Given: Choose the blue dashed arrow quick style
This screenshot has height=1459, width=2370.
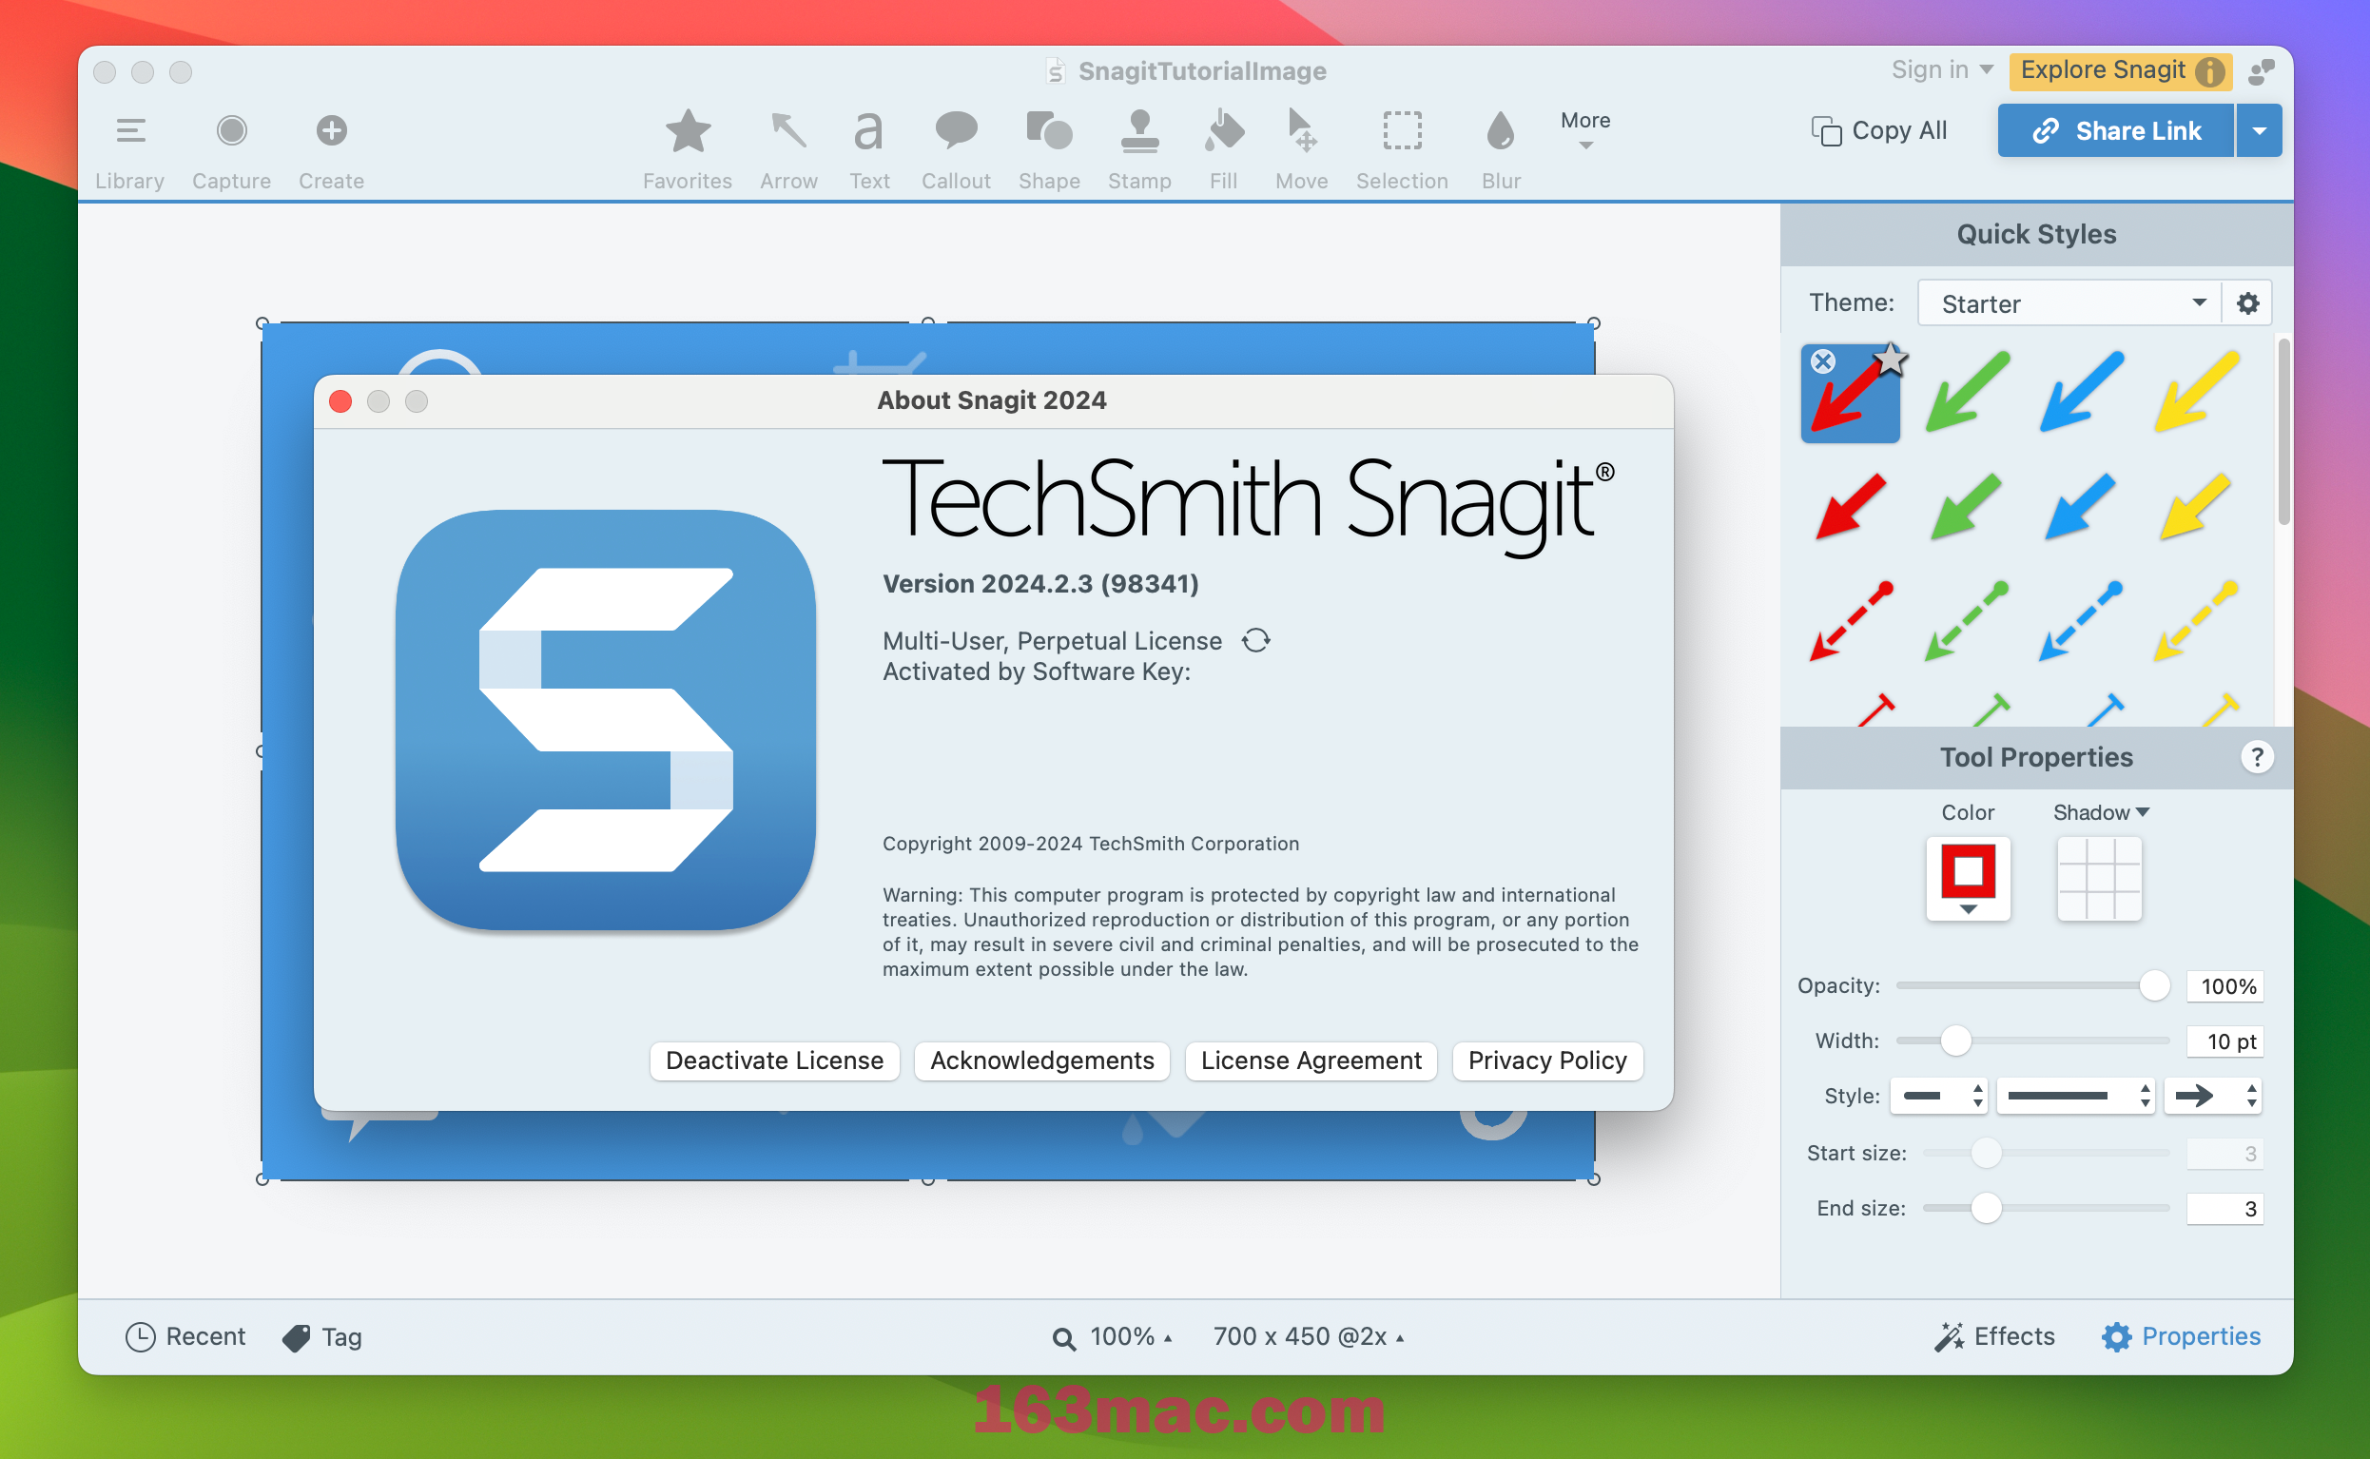Looking at the screenshot, I should (x=2080, y=620).
